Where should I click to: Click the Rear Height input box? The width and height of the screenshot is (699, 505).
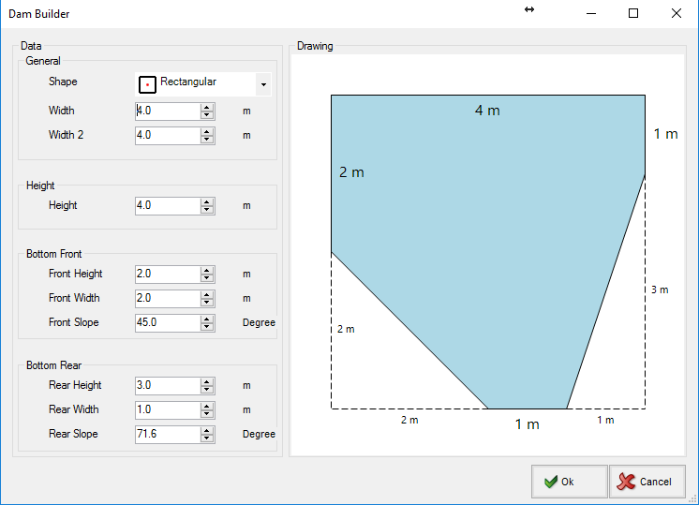(167, 385)
